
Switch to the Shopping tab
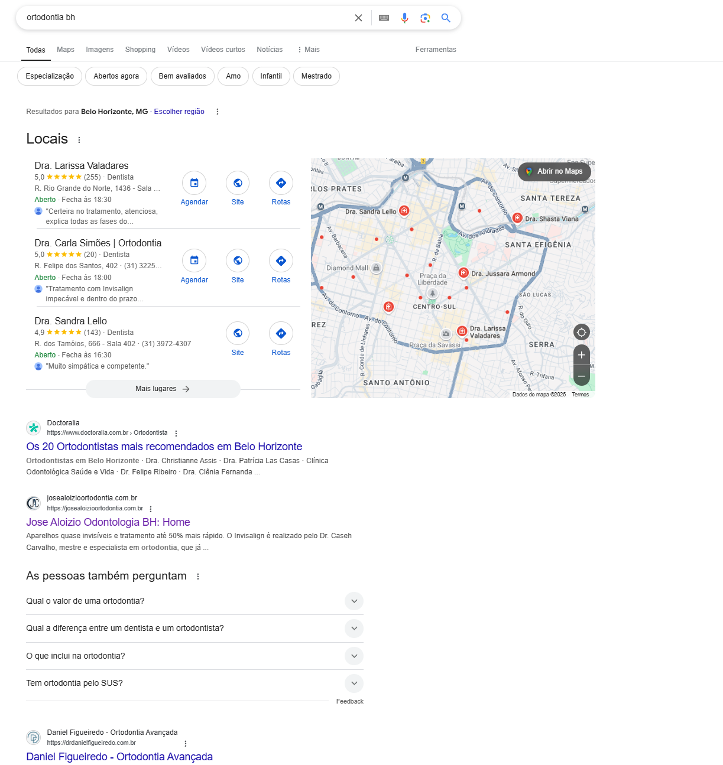coord(140,50)
